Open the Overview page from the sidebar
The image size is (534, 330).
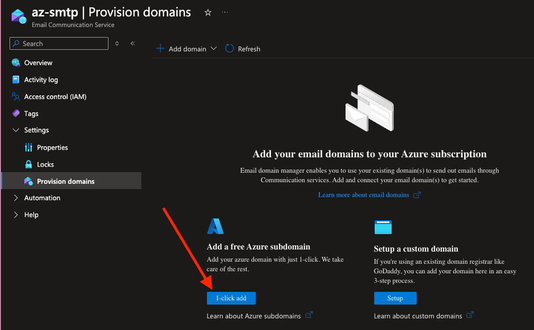(x=38, y=63)
